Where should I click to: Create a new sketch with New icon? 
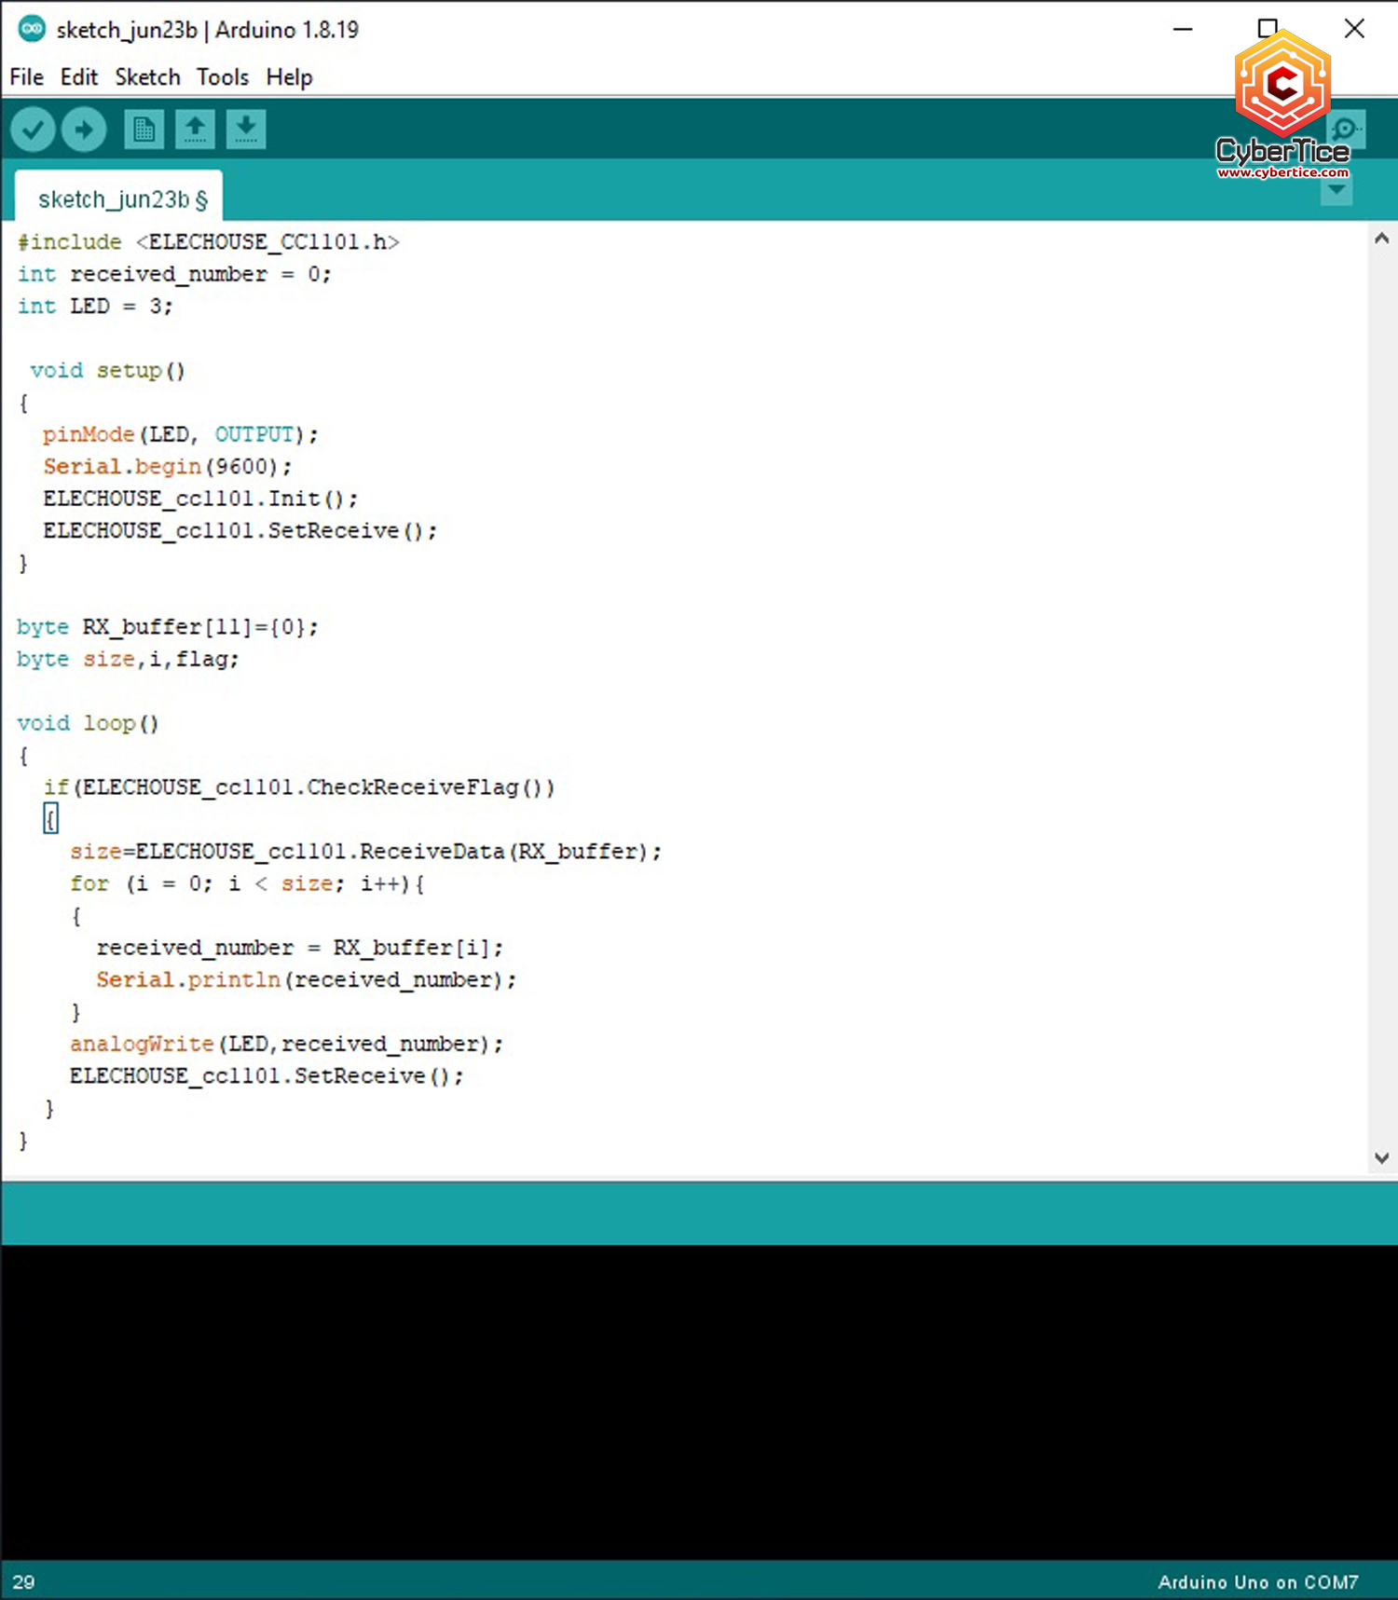point(144,130)
